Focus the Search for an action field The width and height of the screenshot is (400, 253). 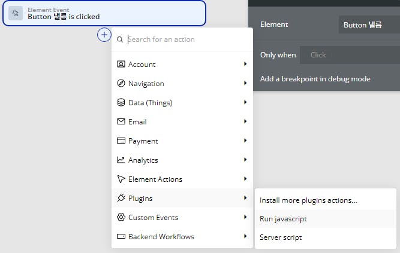(187, 39)
